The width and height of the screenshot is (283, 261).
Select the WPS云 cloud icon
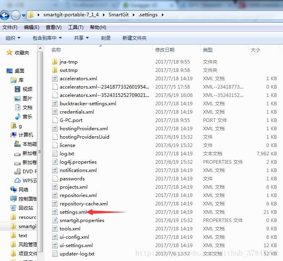(18, 180)
